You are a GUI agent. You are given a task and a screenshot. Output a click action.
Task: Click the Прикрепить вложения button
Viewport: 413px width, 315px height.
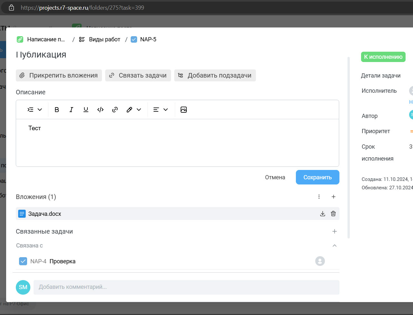59,75
